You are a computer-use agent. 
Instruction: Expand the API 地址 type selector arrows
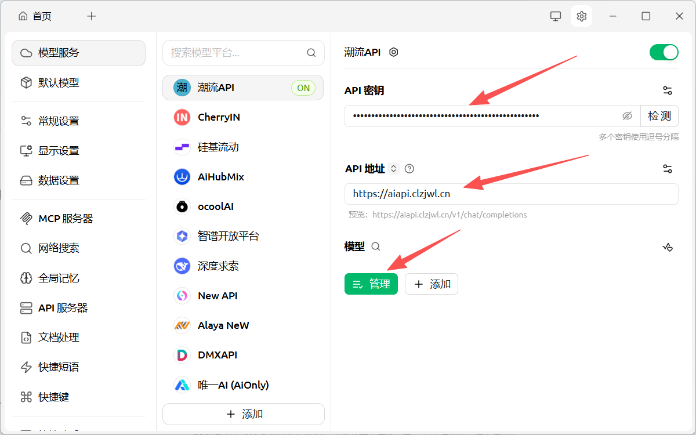tap(394, 169)
